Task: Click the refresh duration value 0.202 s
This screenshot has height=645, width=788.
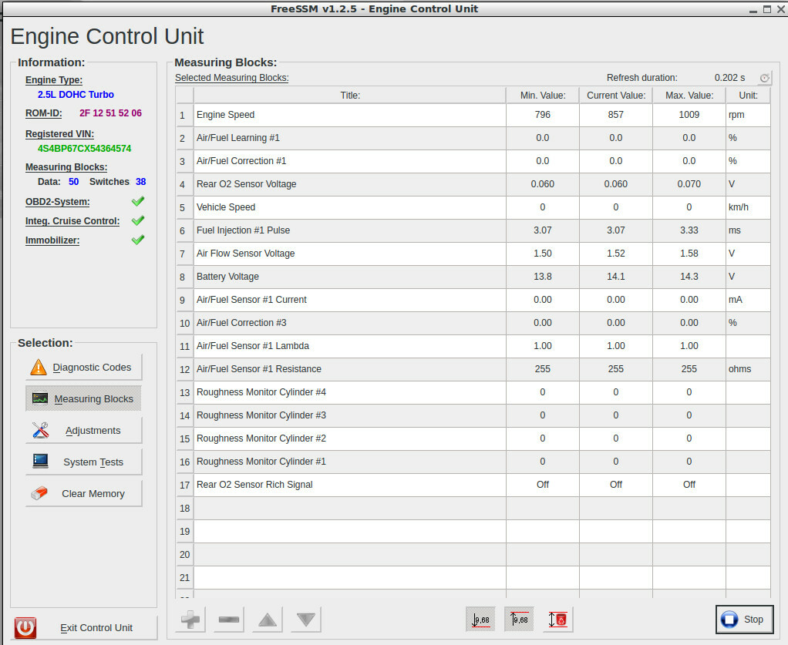Action: click(x=729, y=78)
